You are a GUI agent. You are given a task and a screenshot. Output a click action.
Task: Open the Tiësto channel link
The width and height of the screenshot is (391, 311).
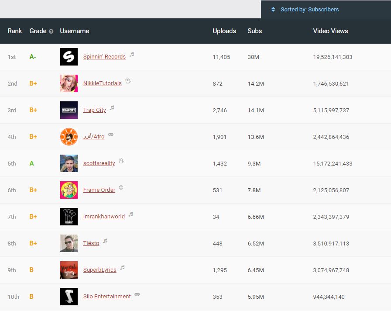point(91,243)
